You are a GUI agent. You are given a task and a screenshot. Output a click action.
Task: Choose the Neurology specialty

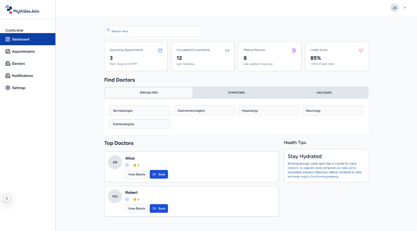click(333, 111)
